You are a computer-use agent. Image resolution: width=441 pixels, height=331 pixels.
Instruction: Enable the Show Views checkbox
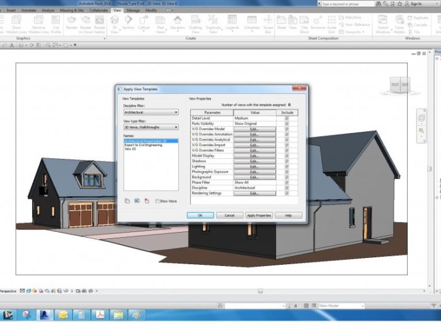pos(157,201)
